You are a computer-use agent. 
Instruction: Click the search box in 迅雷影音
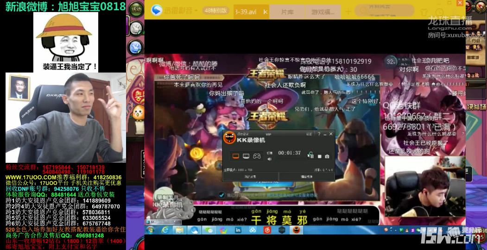point(385,11)
